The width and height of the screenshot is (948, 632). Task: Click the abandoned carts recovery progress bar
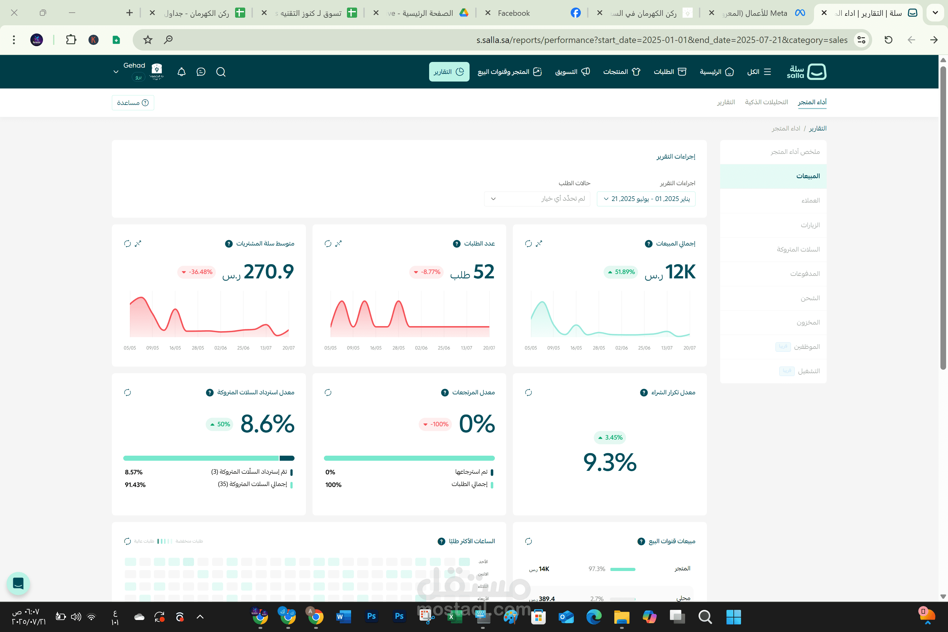pyautogui.click(x=208, y=458)
